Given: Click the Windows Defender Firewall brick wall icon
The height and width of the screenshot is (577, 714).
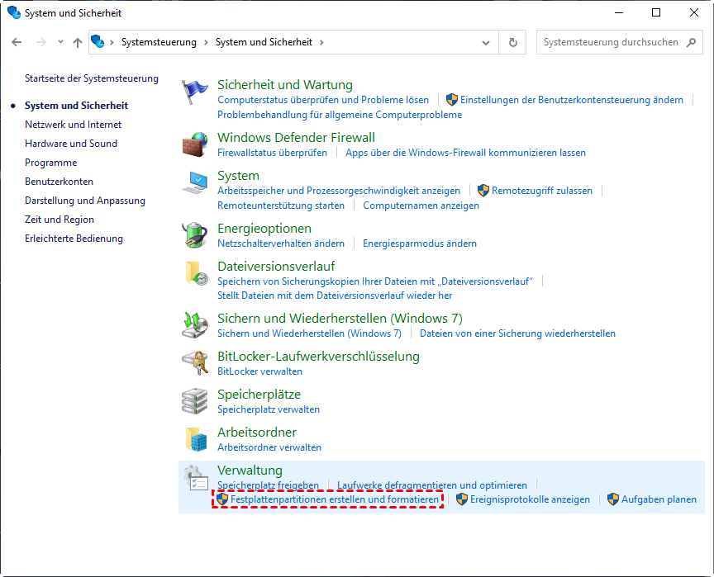Looking at the screenshot, I should [195, 144].
